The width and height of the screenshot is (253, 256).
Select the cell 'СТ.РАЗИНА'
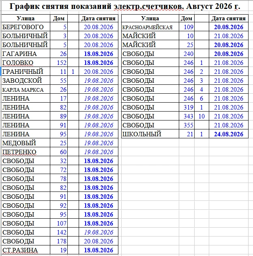(x=26, y=250)
